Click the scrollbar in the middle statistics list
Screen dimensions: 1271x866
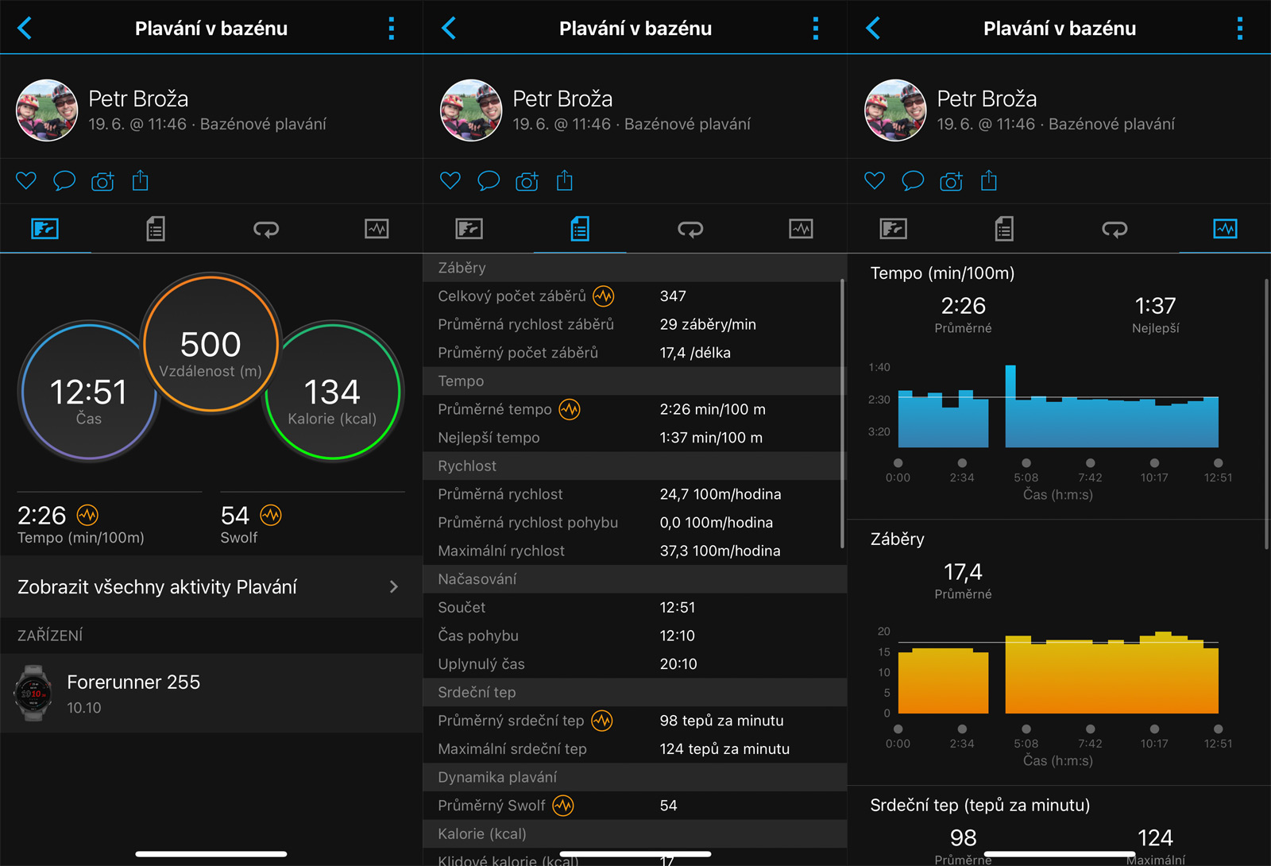coord(842,413)
